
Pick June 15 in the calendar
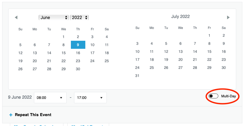pyautogui.click(x=63, y=53)
